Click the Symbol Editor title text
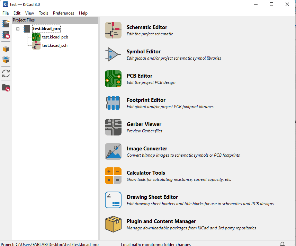This screenshot has width=296, height=246. point(144,52)
